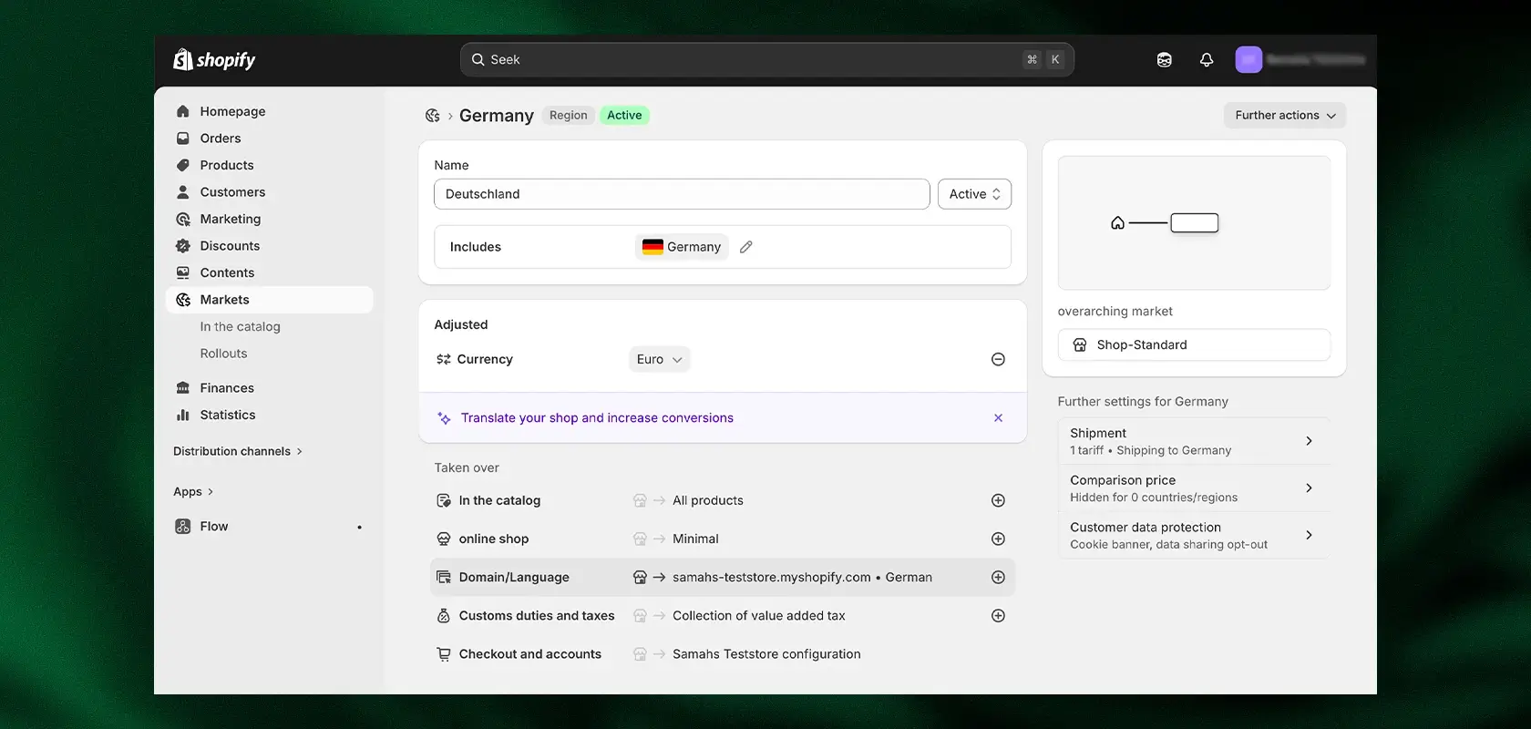Viewport: 1531px width, 729px height.
Task: Open the Sidekick assistant icon
Action: (1164, 59)
